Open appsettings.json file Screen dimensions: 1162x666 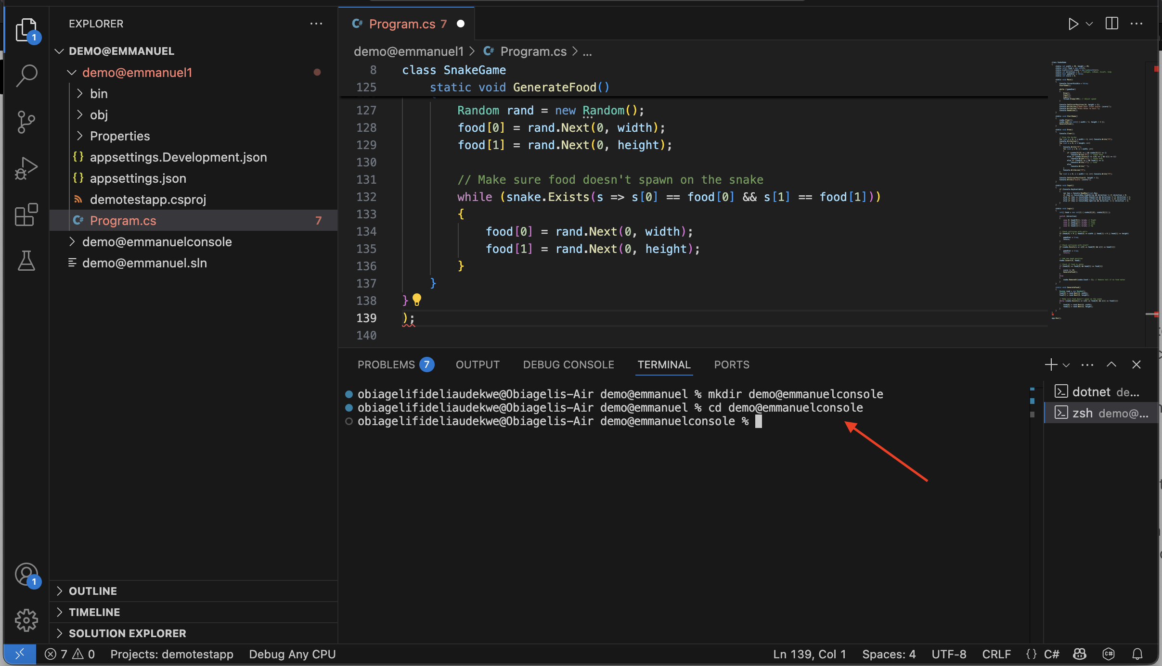click(x=194, y=178)
